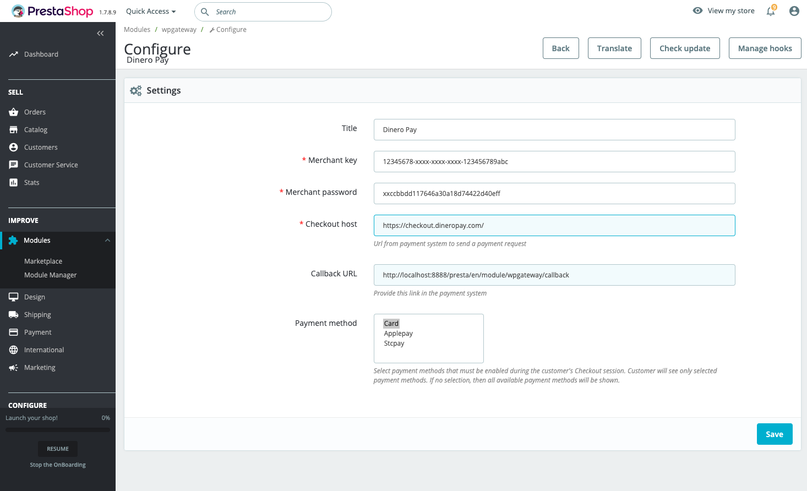Viewport: 807px width, 491px height.
Task: Select Applepay in Payment method list
Action: pos(399,334)
